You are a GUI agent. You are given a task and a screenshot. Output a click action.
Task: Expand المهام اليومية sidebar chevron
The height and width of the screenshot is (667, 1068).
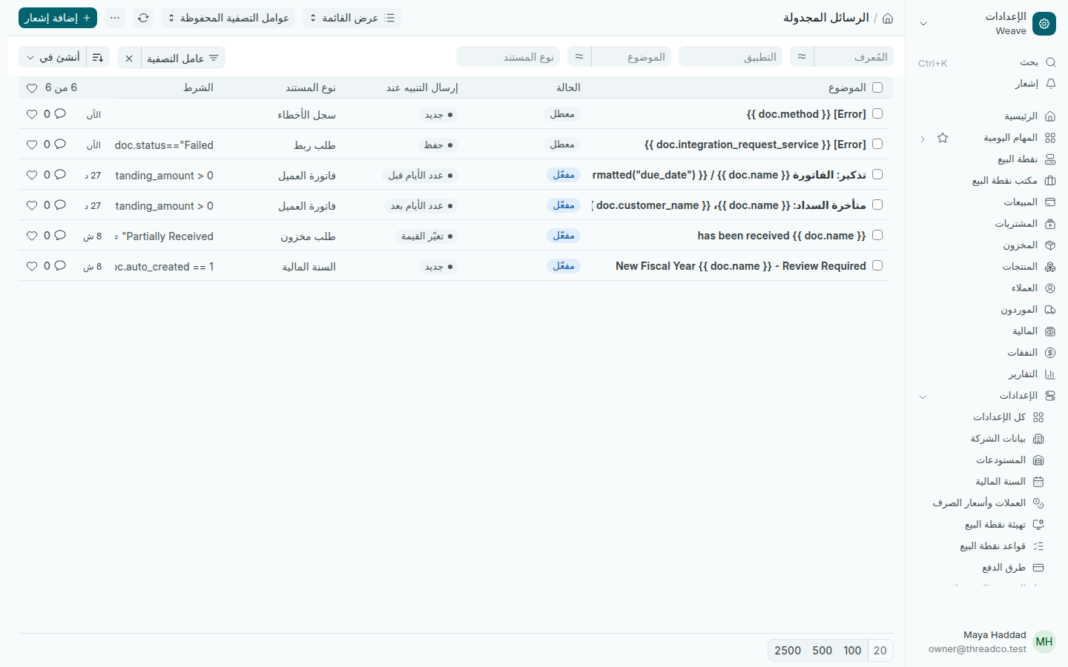point(923,139)
